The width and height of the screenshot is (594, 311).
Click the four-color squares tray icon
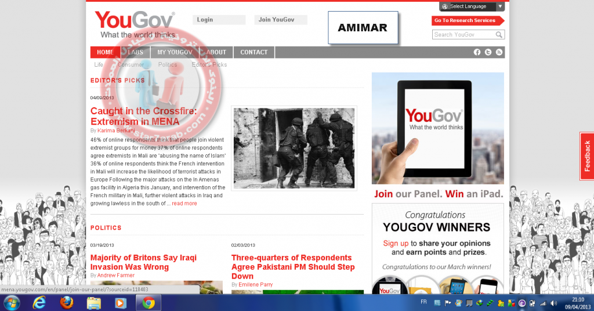(x=512, y=303)
